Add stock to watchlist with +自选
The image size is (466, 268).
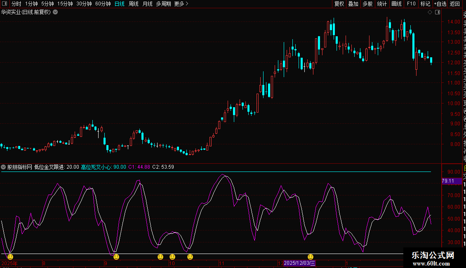coord(440,4)
